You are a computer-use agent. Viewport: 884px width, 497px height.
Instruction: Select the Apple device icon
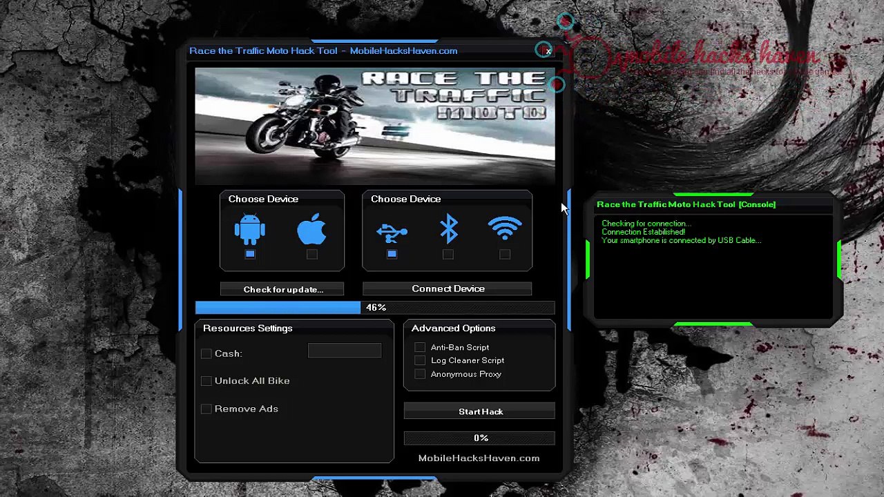311,228
